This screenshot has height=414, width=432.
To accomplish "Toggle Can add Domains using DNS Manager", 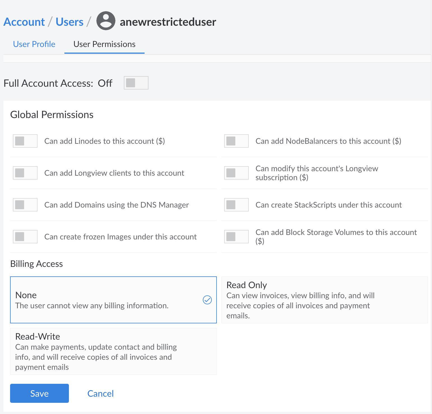I will click(x=25, y=205).
